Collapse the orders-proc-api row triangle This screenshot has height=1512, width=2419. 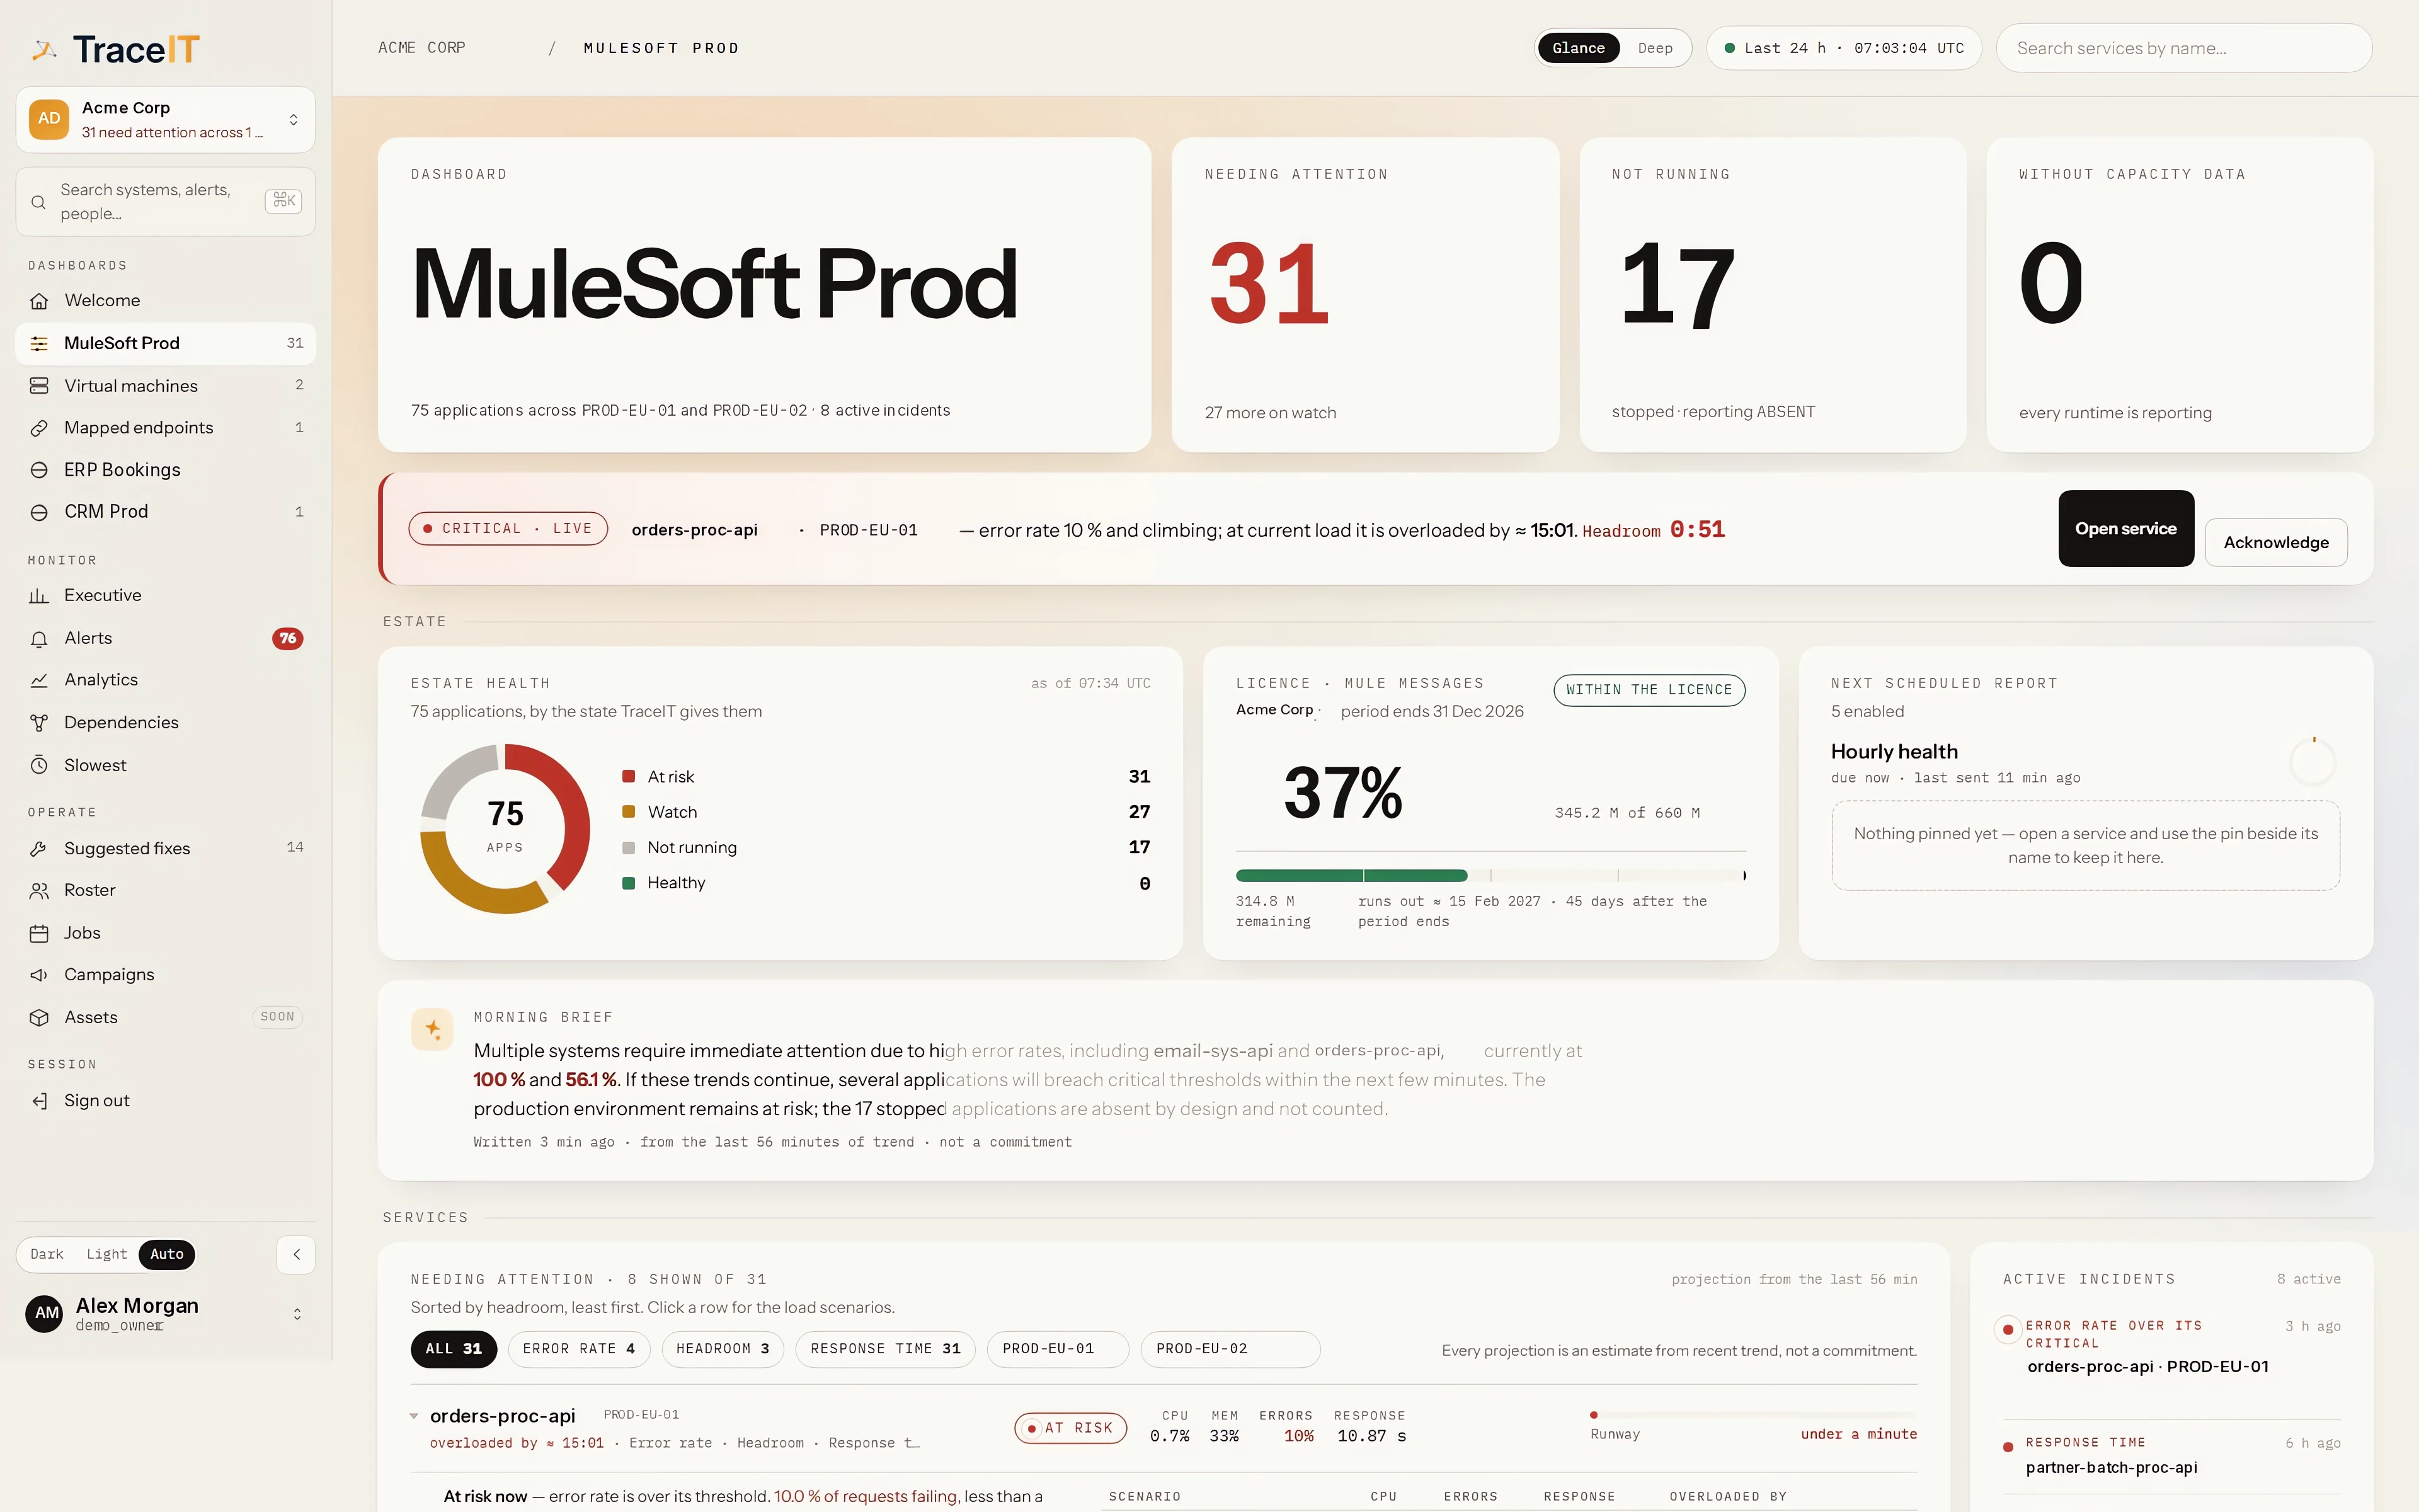pyautogui.click(x=414, y=1416)
